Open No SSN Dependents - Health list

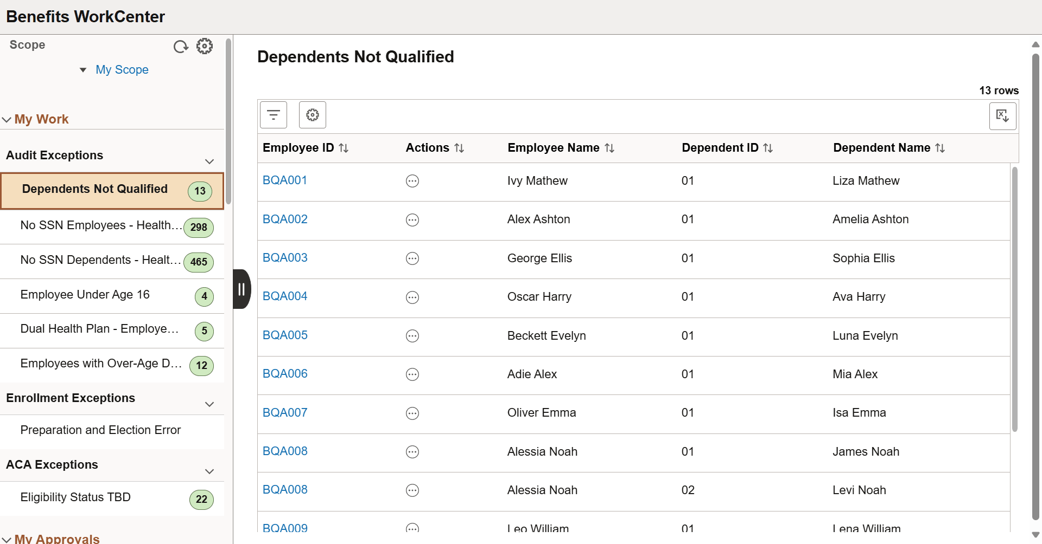click(112, 261)
